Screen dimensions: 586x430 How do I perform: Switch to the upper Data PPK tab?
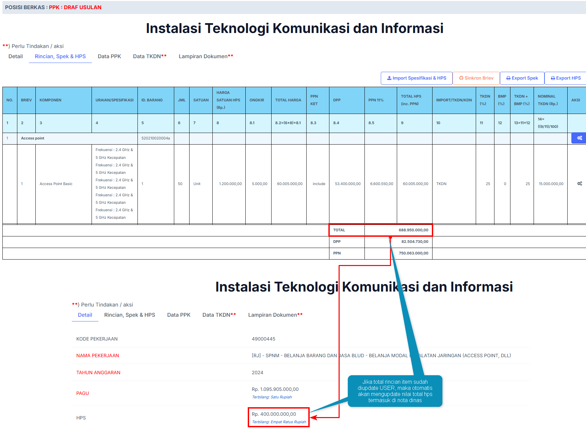[109, 56]
